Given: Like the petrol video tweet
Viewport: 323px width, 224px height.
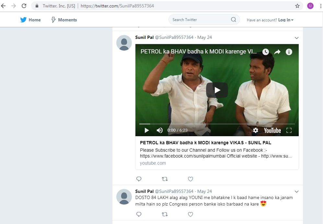Looking at the screenshot, I should [190, 179].
